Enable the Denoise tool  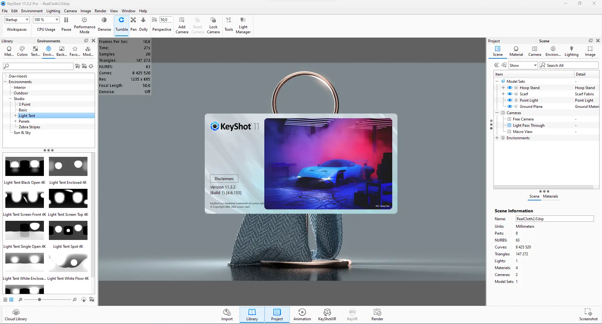point(104,24)
